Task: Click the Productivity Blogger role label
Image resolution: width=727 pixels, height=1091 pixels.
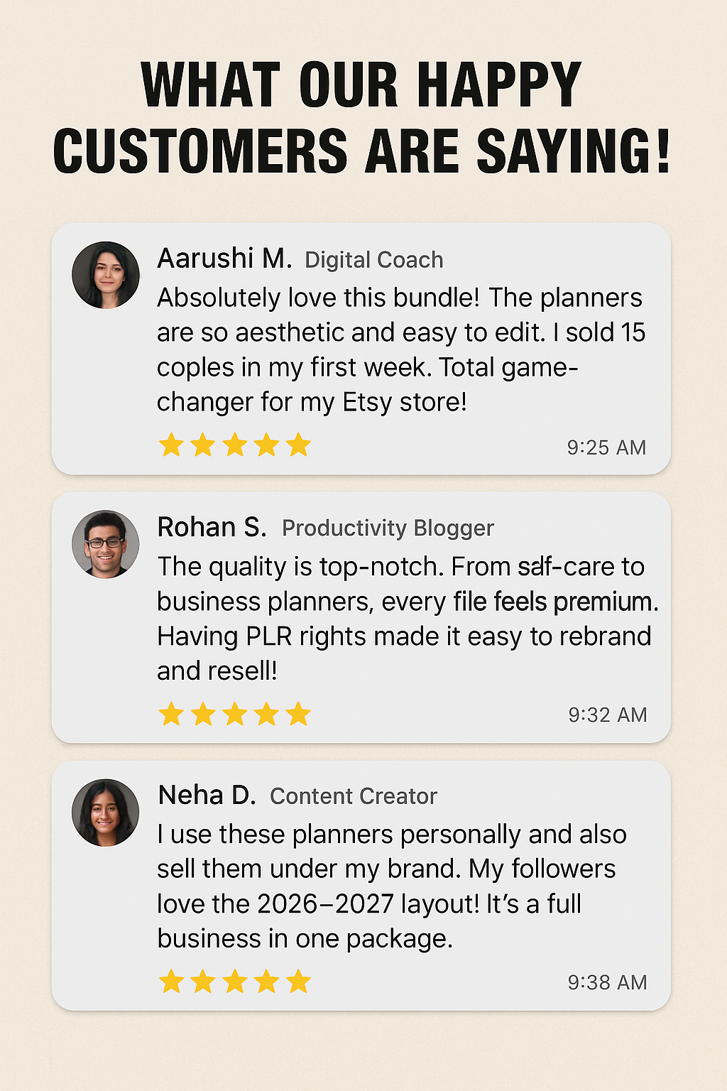Action: coord(388,528)
